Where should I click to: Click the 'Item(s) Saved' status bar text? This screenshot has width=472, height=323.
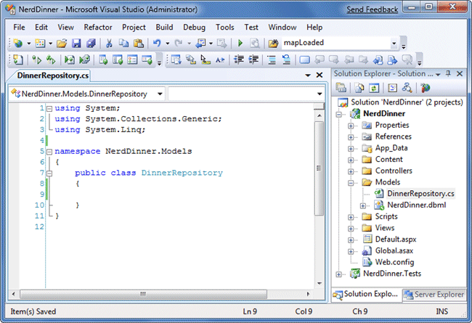tap(33, 311)
